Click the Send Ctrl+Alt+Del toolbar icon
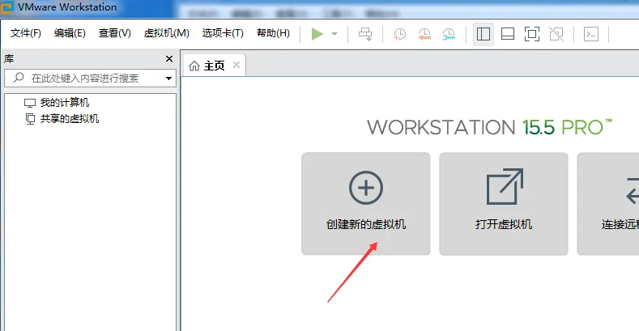 tap(365, 33)
